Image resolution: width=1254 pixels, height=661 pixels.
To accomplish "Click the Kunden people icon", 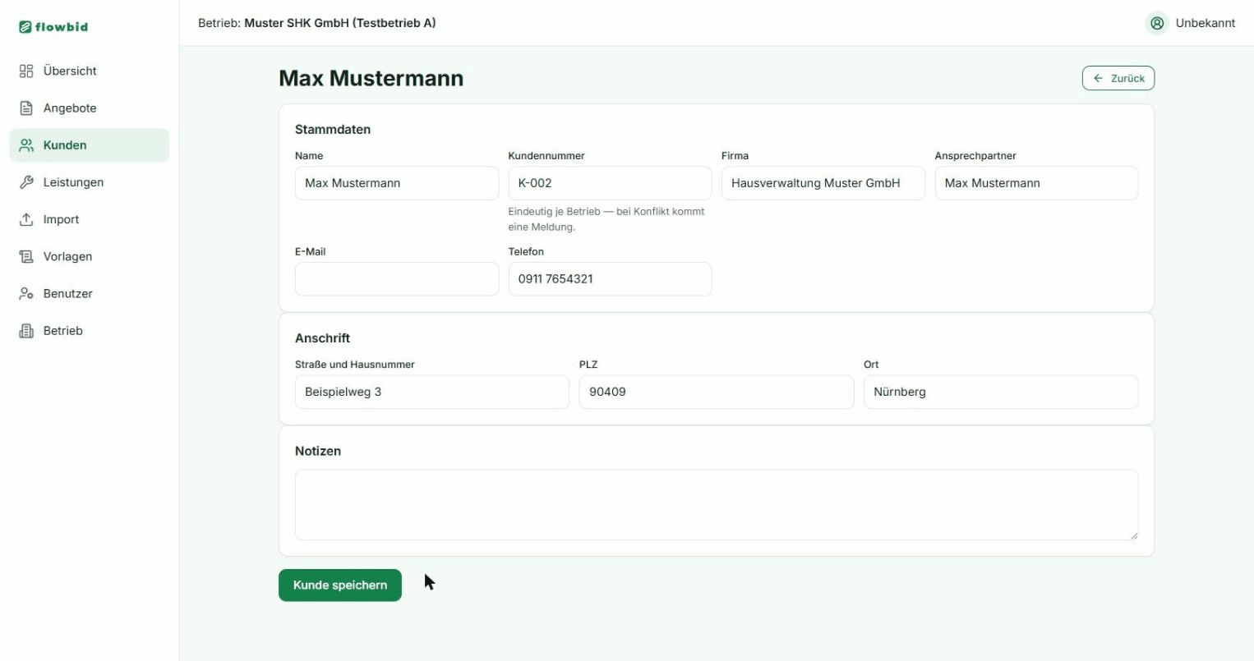I will point(26,145).
